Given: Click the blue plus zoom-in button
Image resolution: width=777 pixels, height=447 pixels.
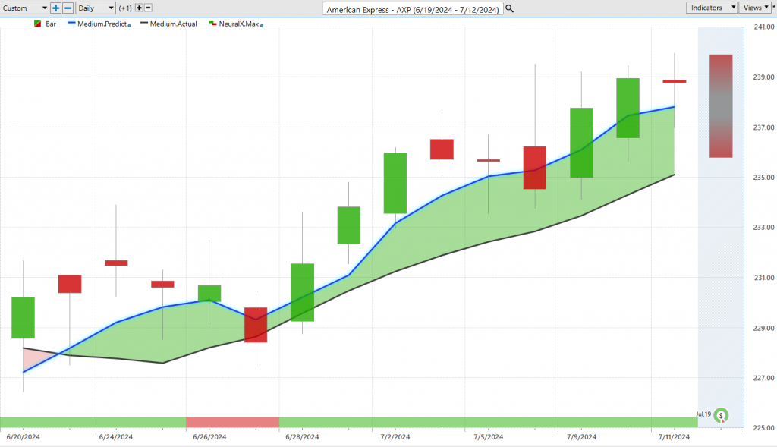Looking at the screenshot, I should click(55, 8).
